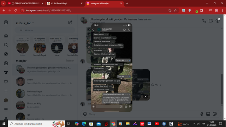Screen dimensions: 226x127
Task: Open File Explorer from the taskbar
Action: pos(127,124)
